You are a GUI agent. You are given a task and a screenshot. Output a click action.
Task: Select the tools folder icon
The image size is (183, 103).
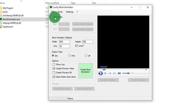[1, 12]
